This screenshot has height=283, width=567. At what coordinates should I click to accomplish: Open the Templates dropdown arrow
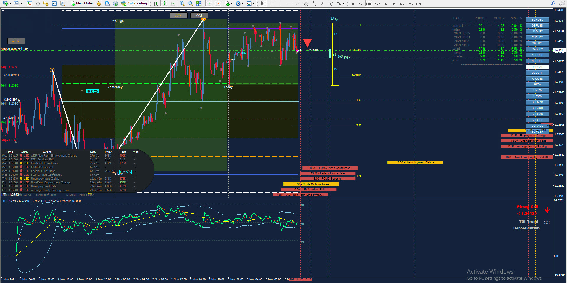click(x=253, y=4)
